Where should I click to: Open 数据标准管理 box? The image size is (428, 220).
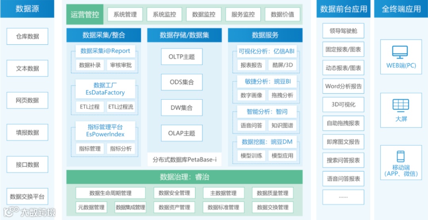point(223,207)
